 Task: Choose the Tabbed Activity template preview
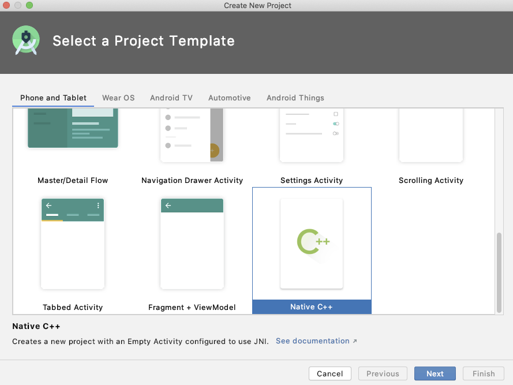pos(73,244)
